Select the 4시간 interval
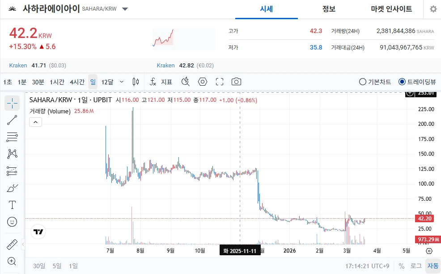The image size is (441, 274). (77, 82)
